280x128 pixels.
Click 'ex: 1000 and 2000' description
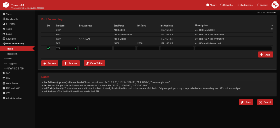205,30
